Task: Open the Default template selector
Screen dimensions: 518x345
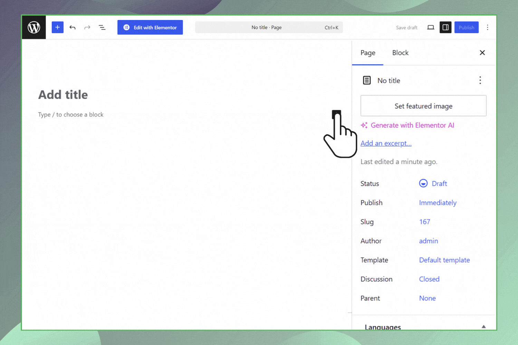Action: coord(444,260)
